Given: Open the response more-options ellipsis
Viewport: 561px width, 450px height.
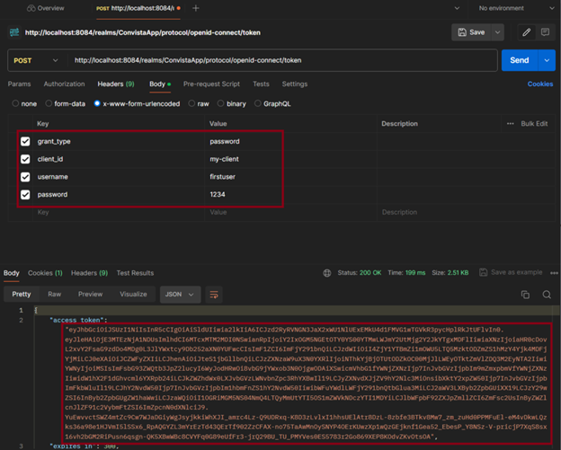Looking at the screenshot, I should pyautogui.click(x=554, y=273).
